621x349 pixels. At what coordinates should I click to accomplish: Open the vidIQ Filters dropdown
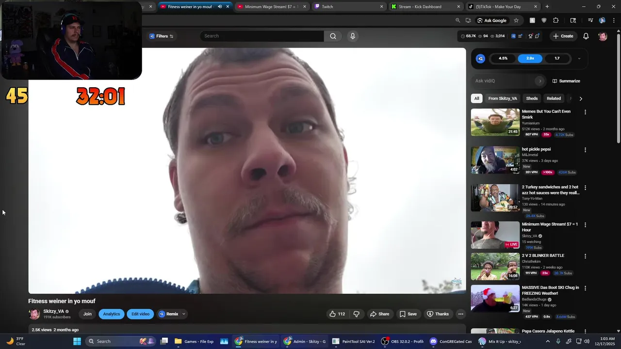pos(162,36)
